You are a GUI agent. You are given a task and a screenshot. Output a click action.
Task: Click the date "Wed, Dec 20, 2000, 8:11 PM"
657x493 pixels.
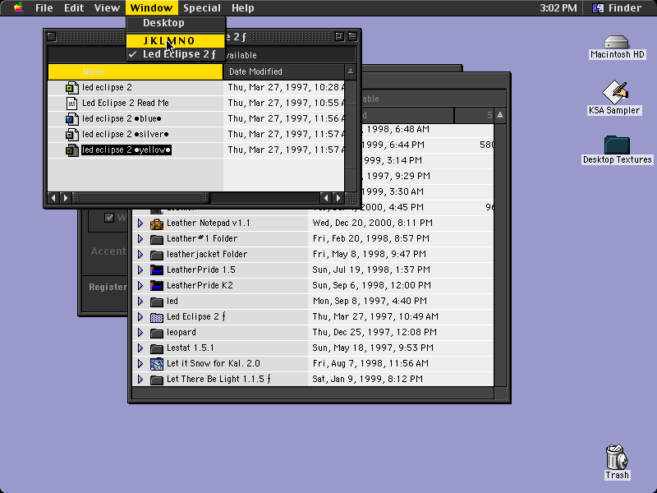[373, 223]
